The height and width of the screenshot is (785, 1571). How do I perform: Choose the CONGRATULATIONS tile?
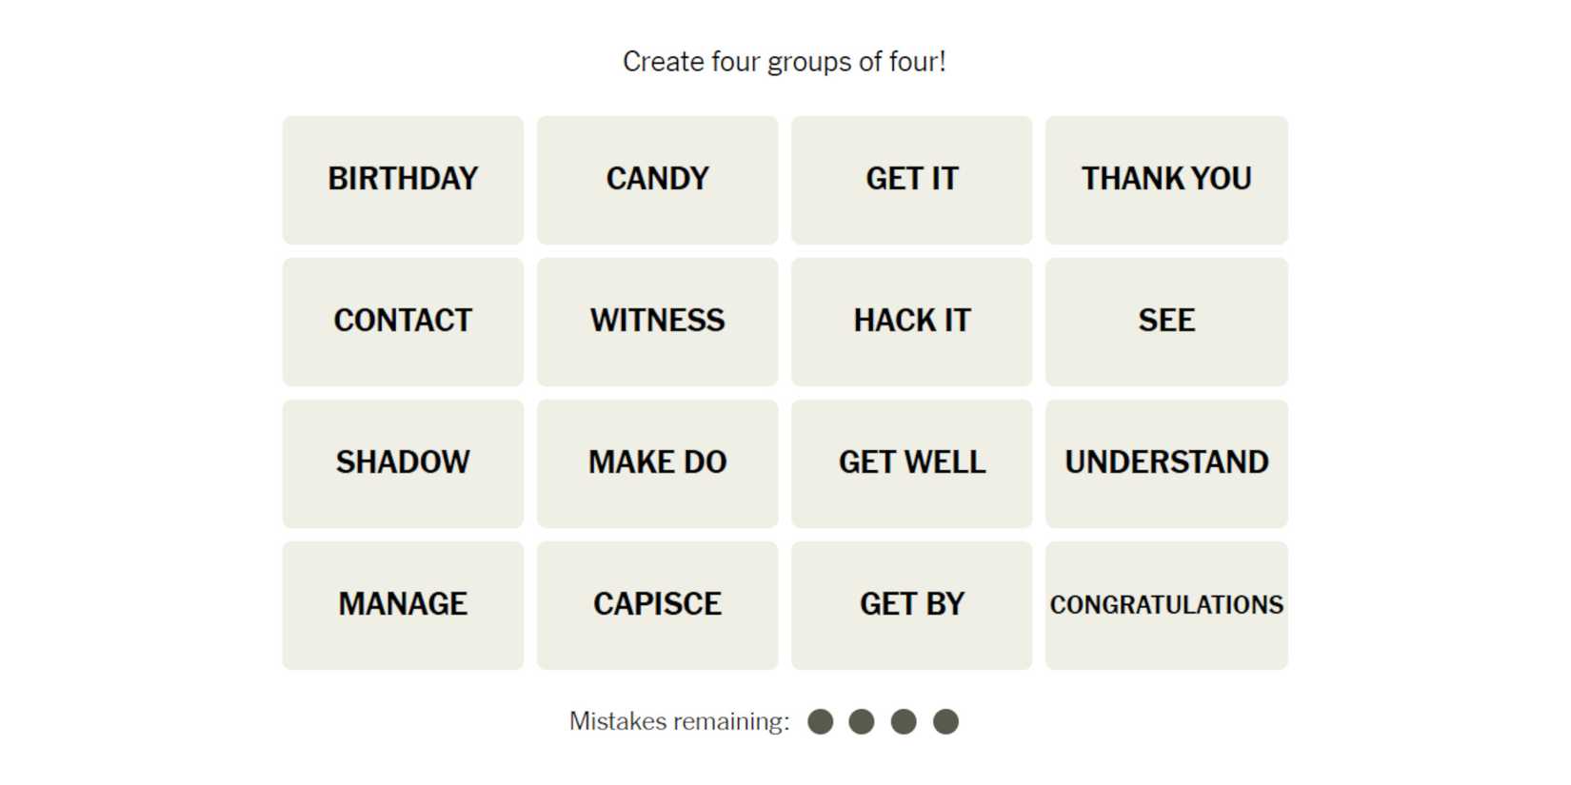pyautogui.click(x=1166, y=605)
